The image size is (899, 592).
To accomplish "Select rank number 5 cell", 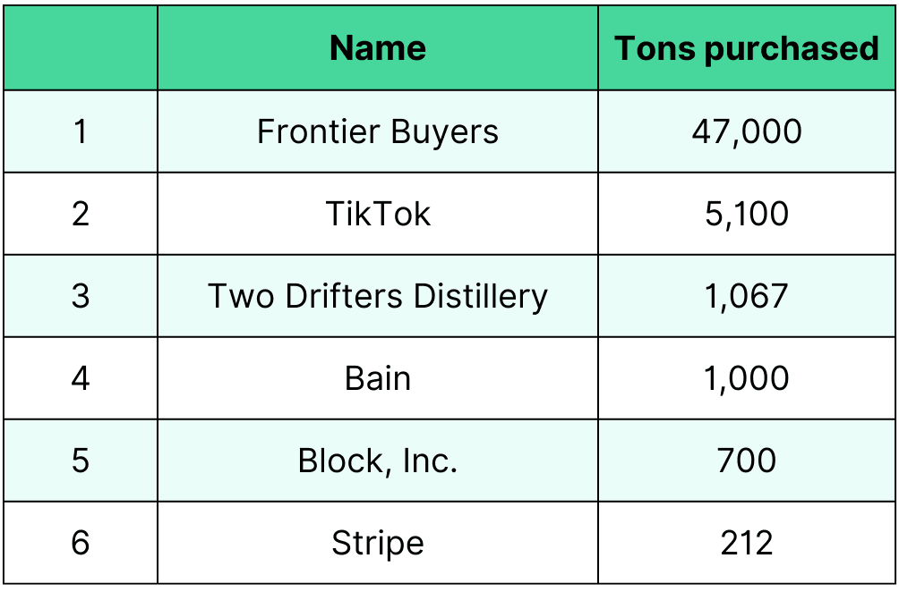I will point(81,461).
